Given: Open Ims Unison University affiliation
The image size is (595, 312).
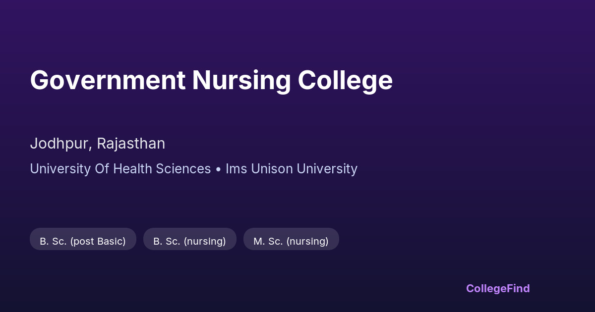Looking at the screenshot, I should tap(292, 169).
